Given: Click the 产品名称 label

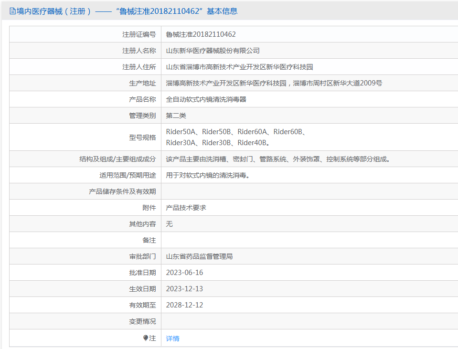Looking at the screenshot, I should (x=142, y=99).
